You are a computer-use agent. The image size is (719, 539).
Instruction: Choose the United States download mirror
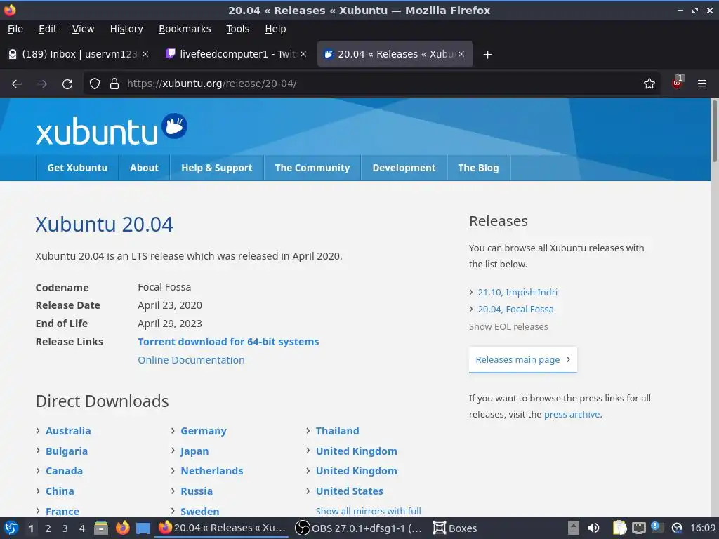click(x=350, y=491)
